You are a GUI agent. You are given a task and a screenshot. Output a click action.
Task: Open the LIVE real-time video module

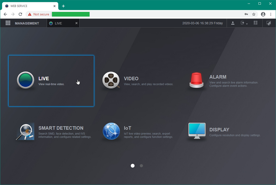51,81
